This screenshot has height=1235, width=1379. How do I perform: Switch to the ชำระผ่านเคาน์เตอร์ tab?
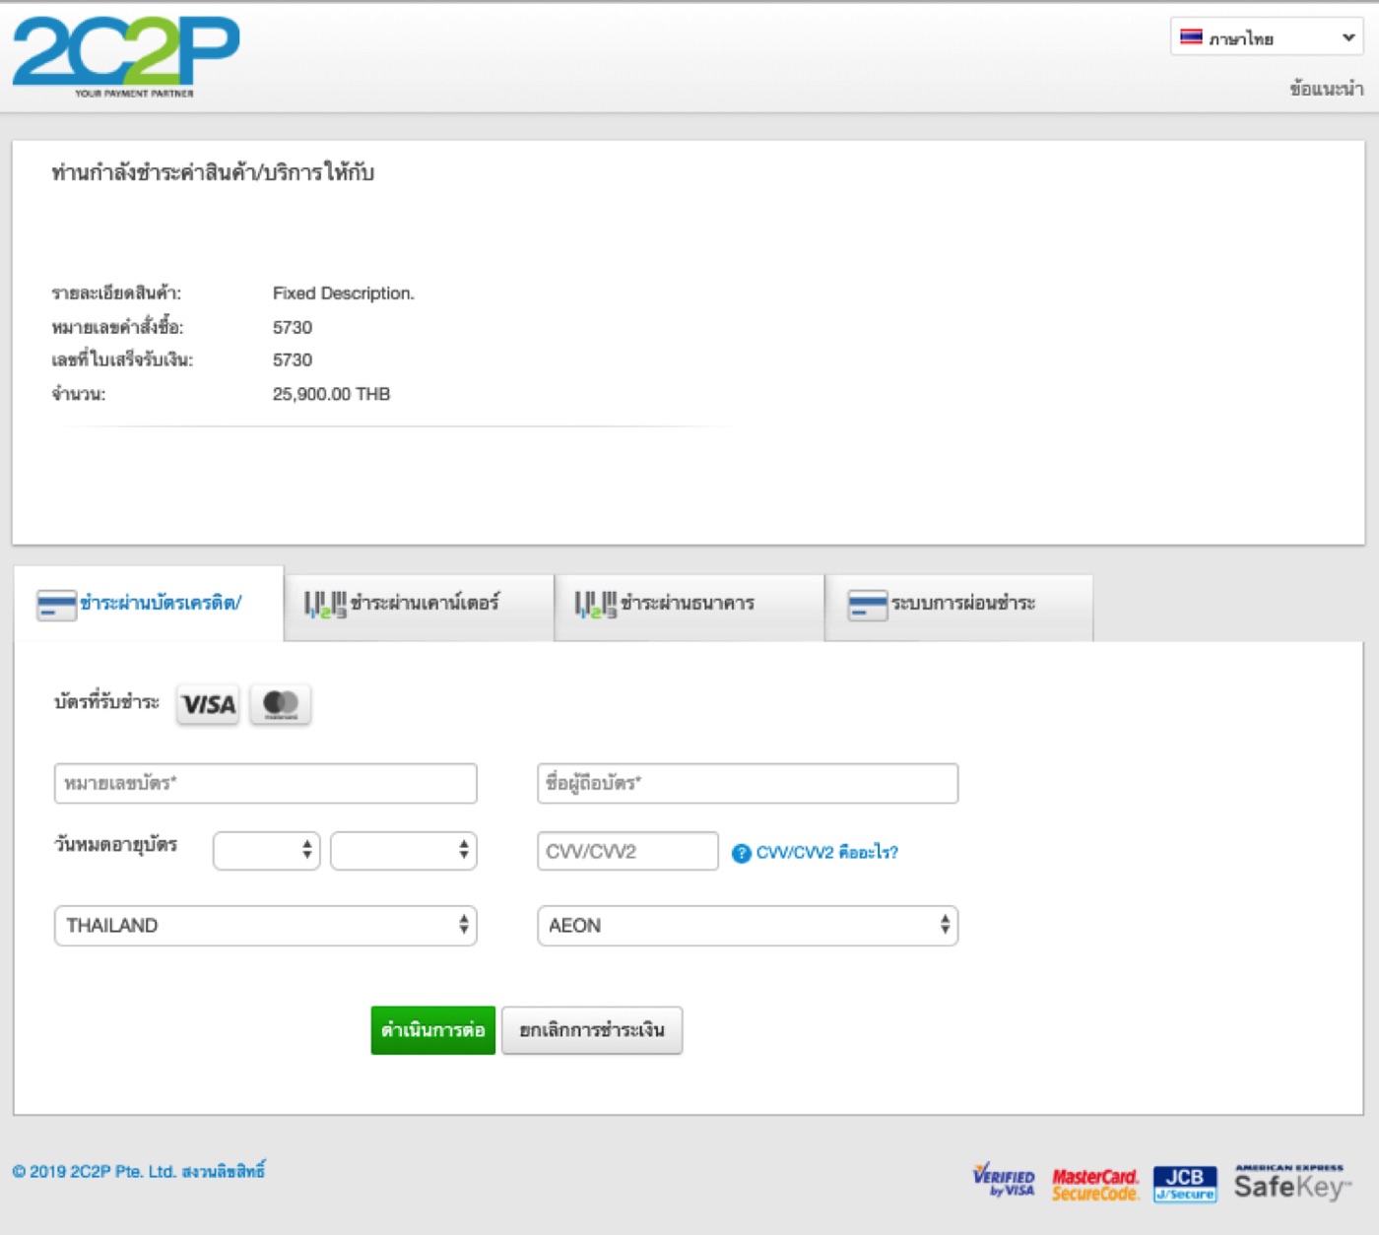pyautogui.click(x=419, y=604)
